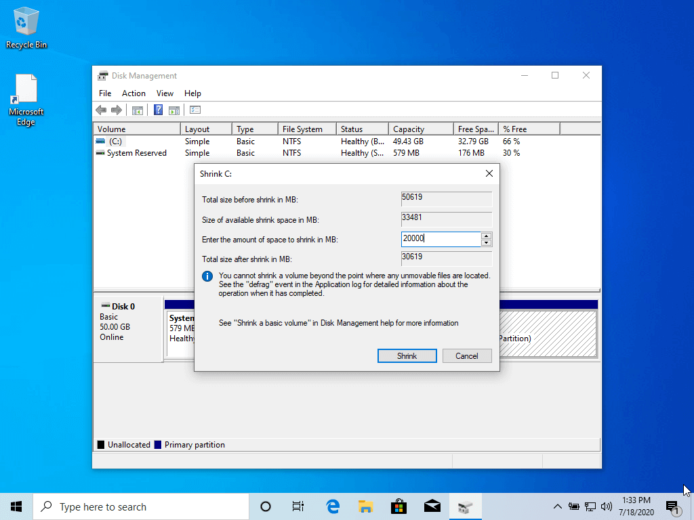694x520 pixels.
Task: Open the View menu
Action: 165,93
